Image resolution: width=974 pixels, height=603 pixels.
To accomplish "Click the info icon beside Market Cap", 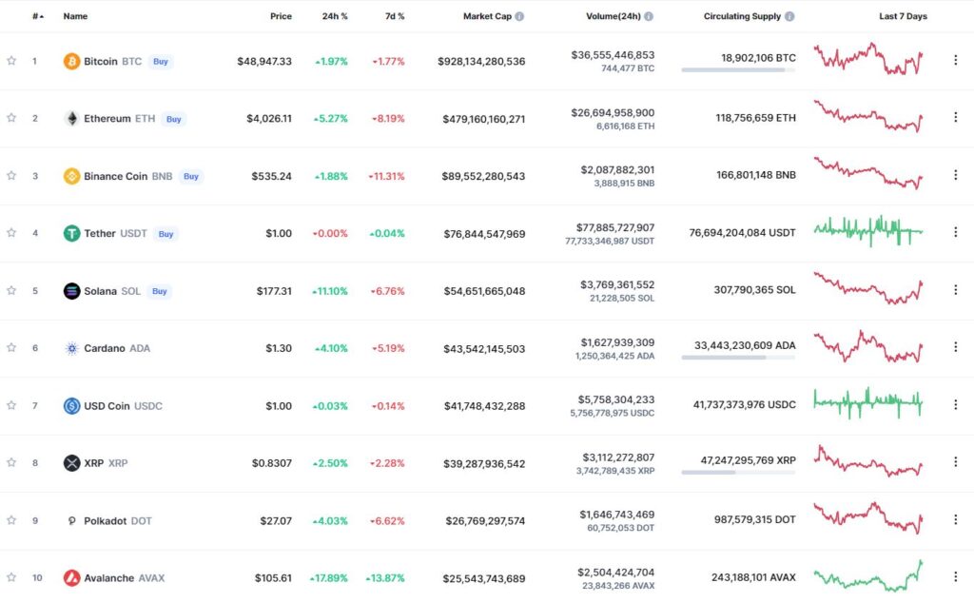I will [519, 16].
